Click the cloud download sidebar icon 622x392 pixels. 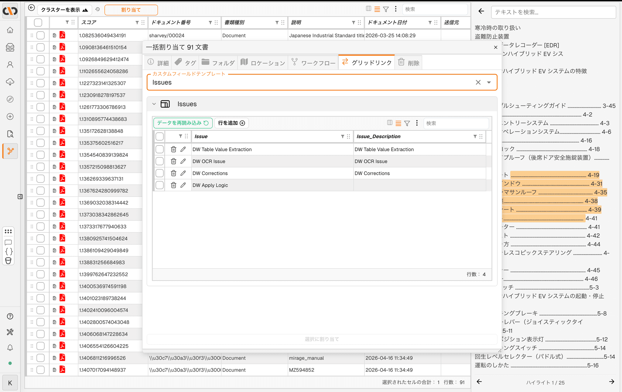pyautogui.click(x=10, y=82)
